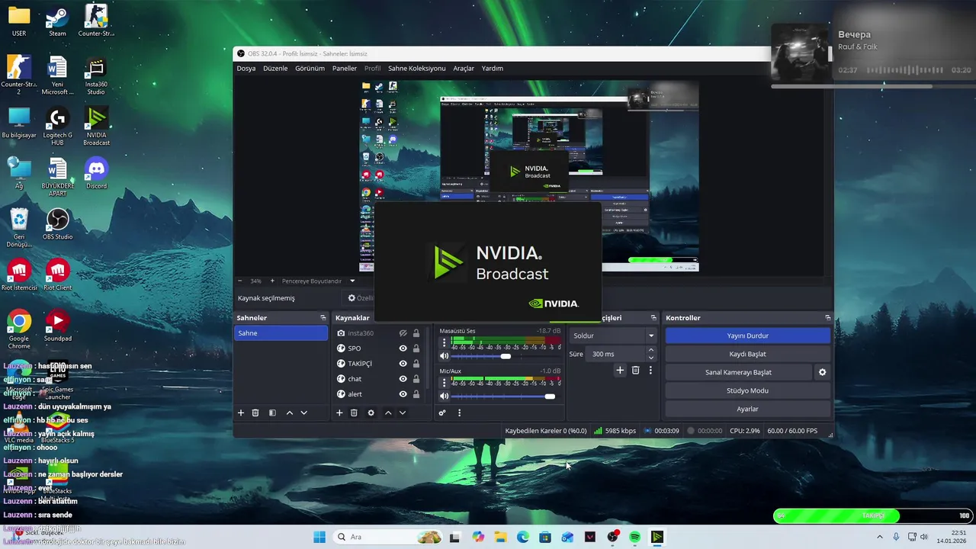
Task: Open Masaüstü Ses three-dot options menu
Action: click(444, 342)
